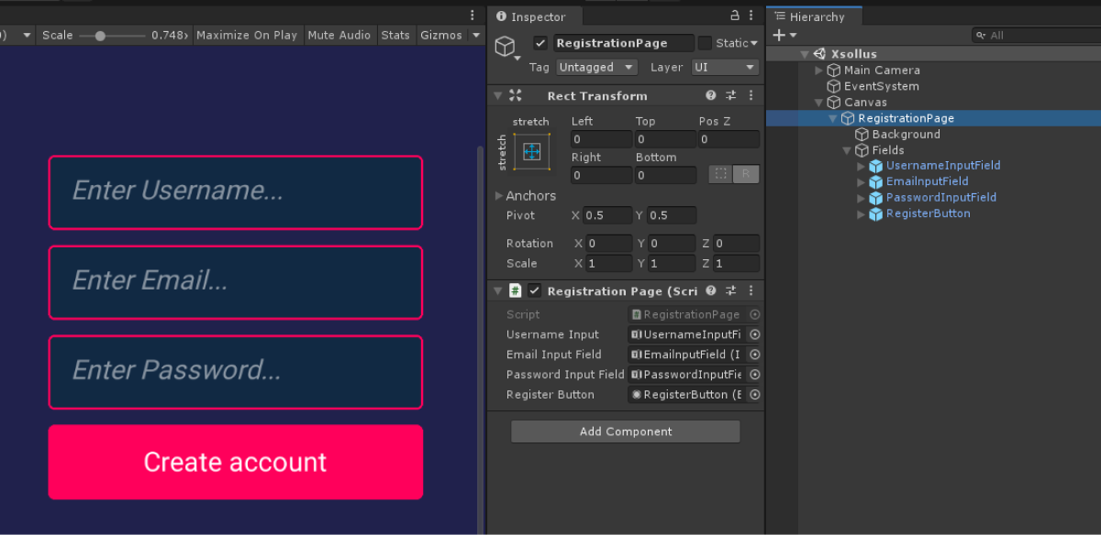Switch to the Hierarchy tab
Image resolution: width=1101 pixels, height=535 pixels.
(x=816, y=16)
